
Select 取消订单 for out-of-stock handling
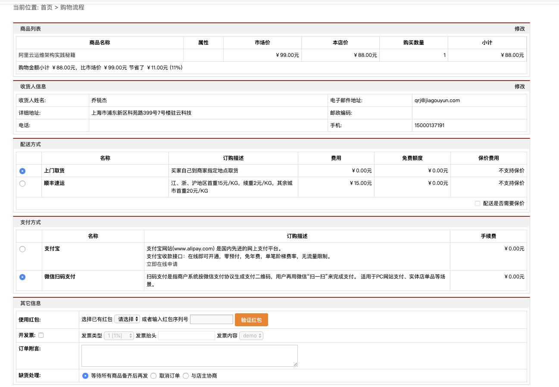153,375
